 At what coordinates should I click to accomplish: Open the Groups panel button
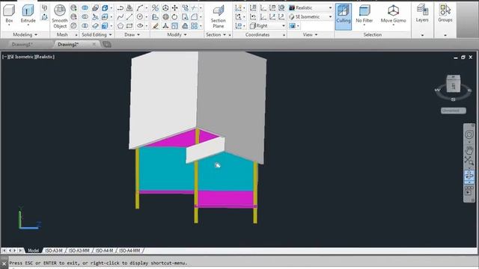pyautogui.click(x=445, y=13)
